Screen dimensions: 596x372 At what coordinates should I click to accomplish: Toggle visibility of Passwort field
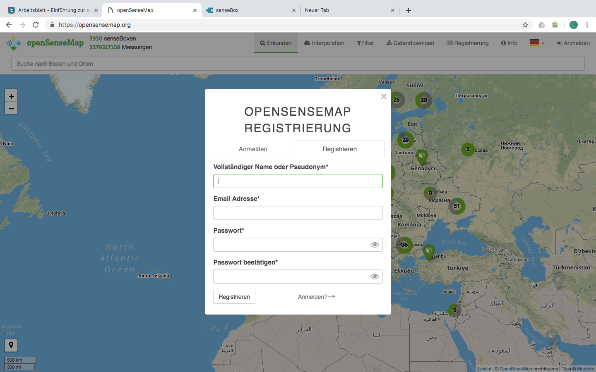point(375,245)
